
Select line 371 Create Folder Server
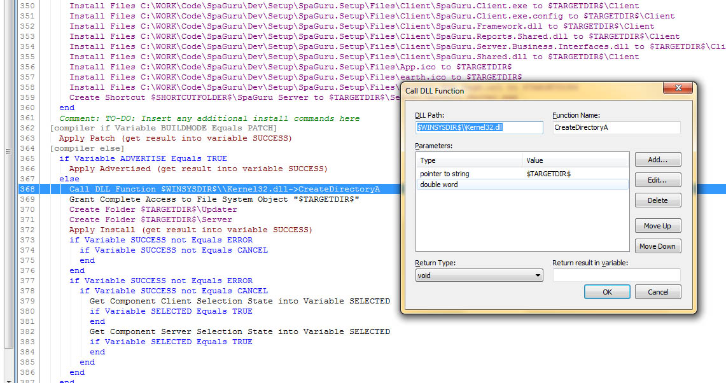coord(151,219)
